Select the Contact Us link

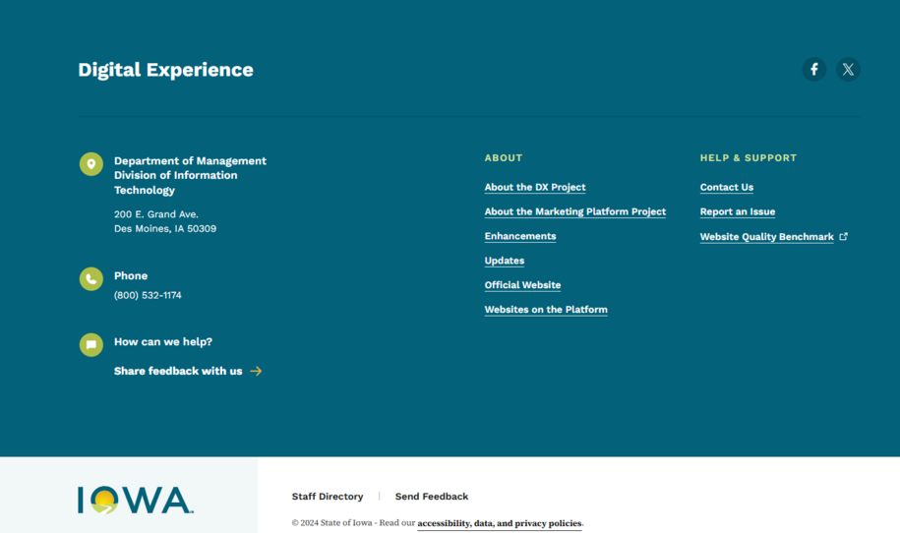[726, 187]
